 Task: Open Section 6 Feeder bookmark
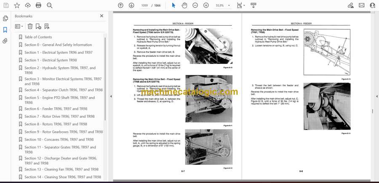pos(56,109)
